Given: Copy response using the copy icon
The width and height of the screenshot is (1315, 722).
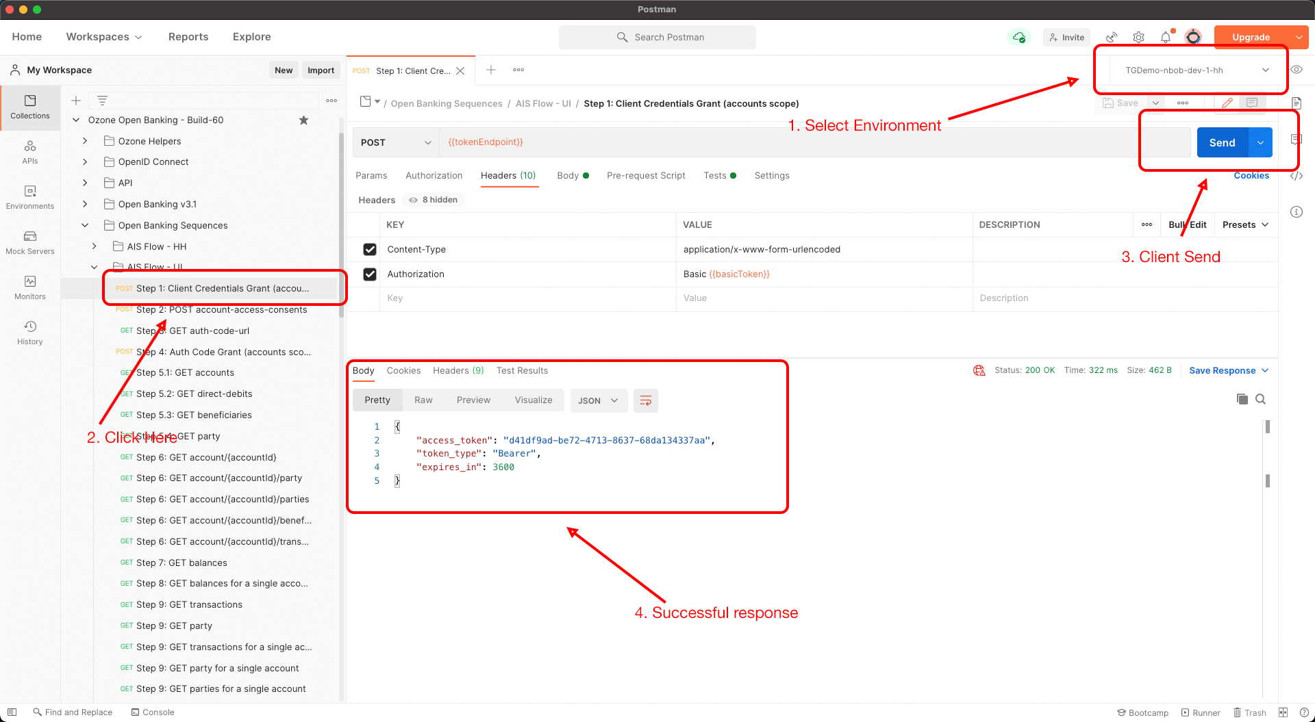Looking at the screenshot, I should 1242,399.
